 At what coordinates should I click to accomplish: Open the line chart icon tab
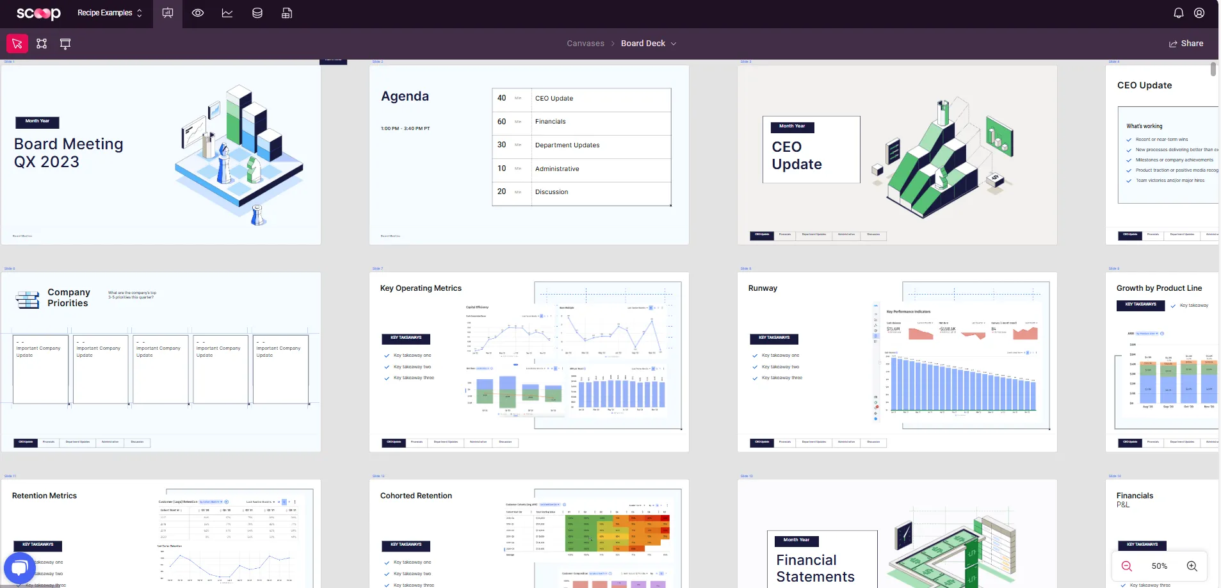[x=227, y=13]
